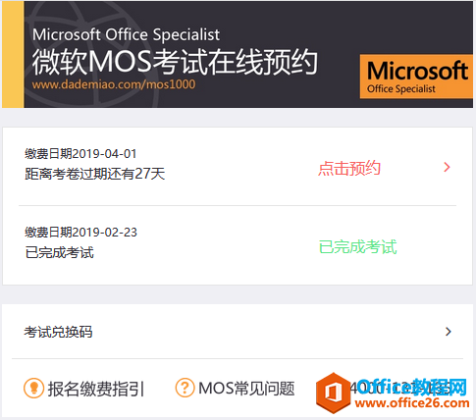The width and height of the screenshot is (476, 420).
Task: Click the red arrow next to 点击预约
Action: [x=447, y=168]
